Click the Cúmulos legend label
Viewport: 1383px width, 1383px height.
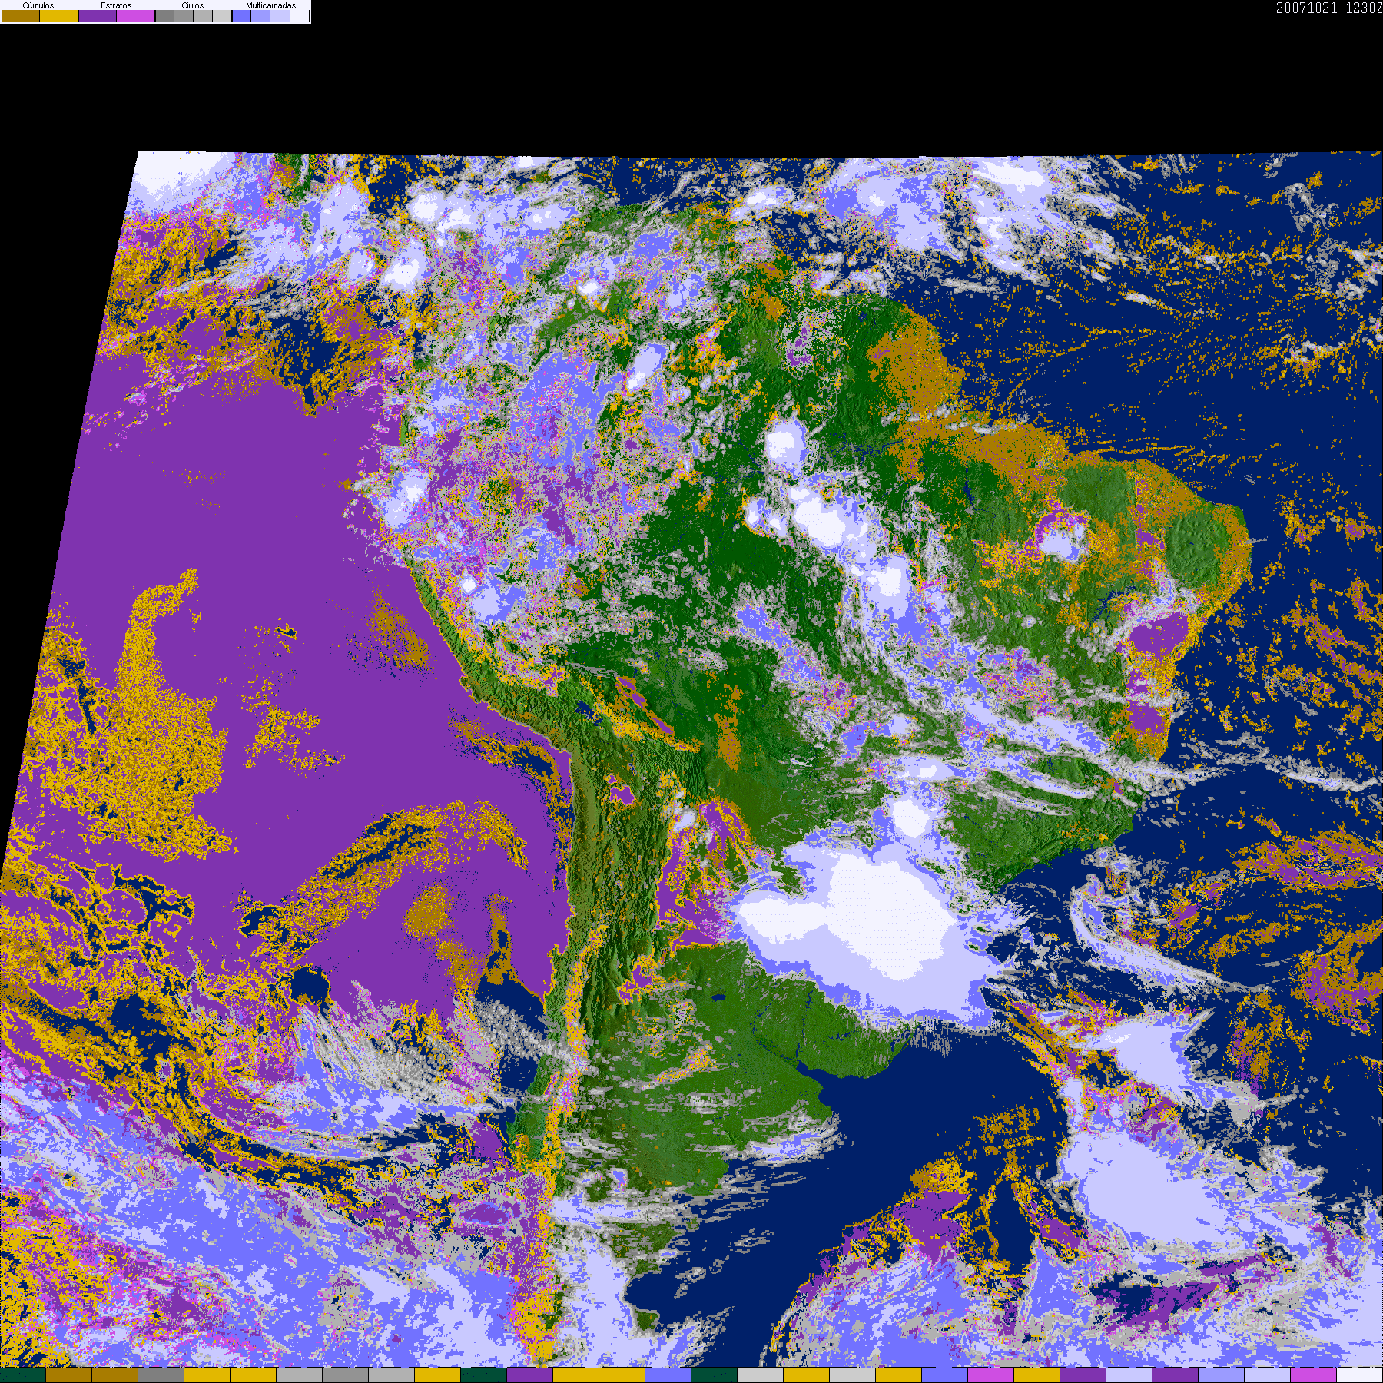coord(38,5)
